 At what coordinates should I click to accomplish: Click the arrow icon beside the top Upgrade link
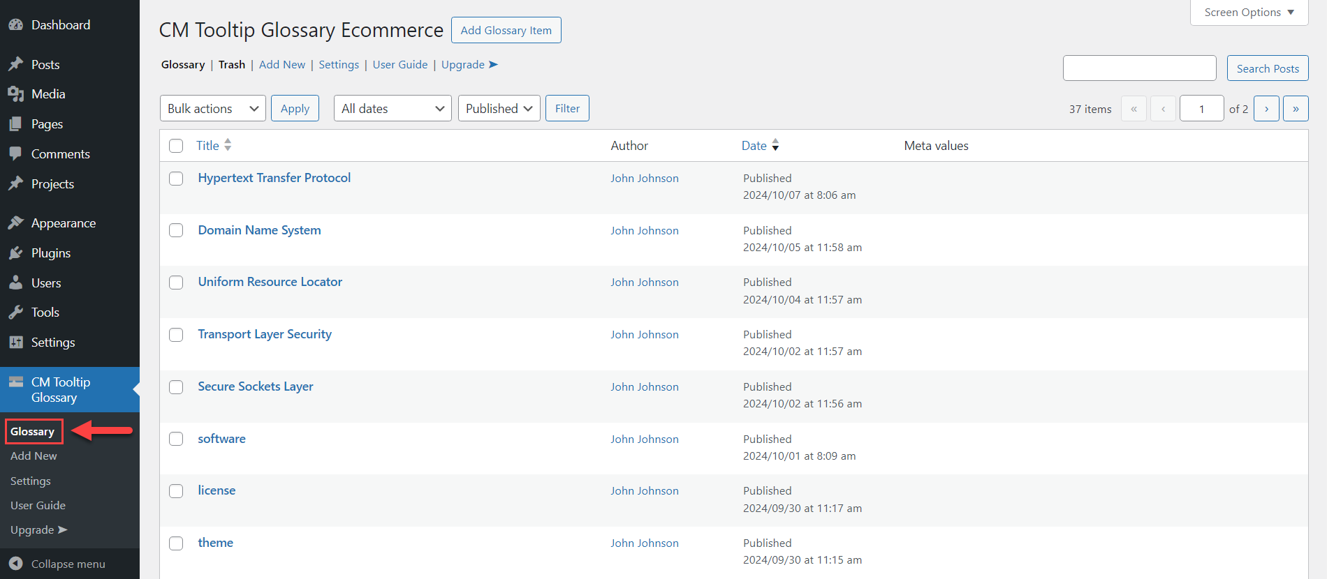(493, 64)
